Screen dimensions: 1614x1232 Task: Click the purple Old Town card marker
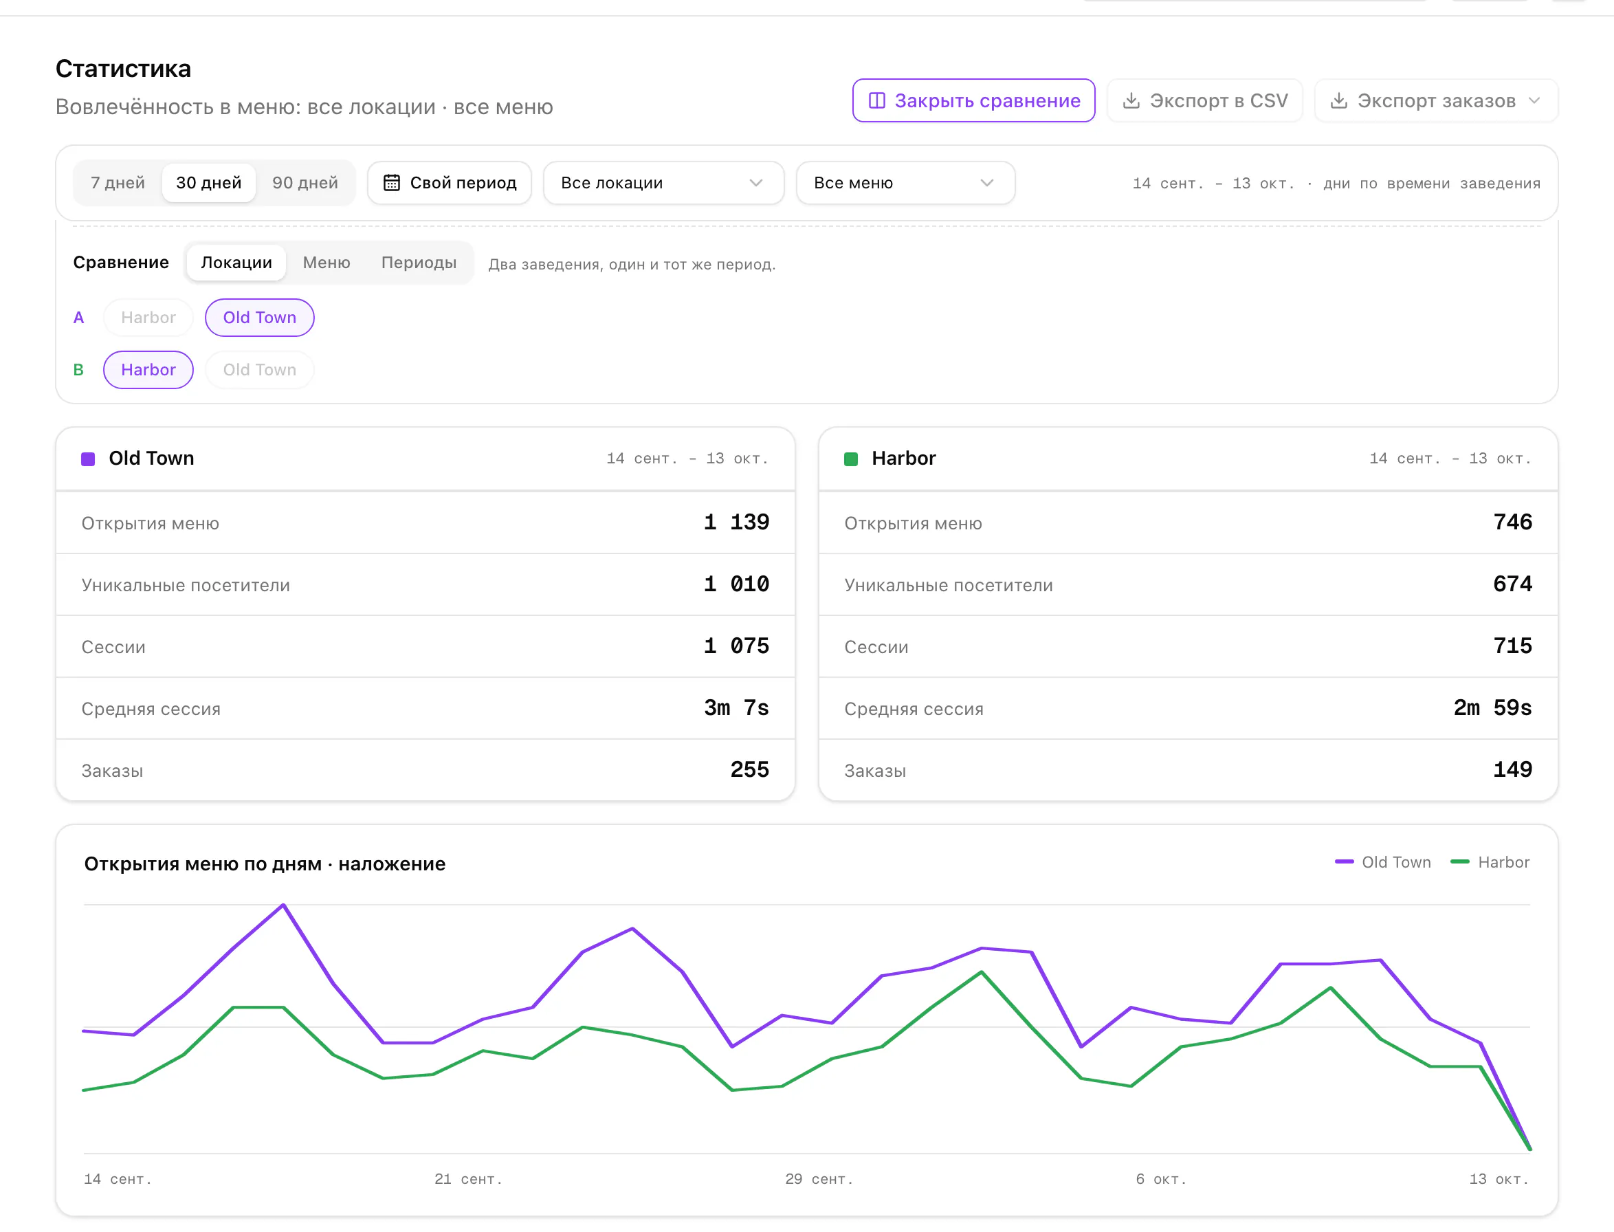point(88,459)
